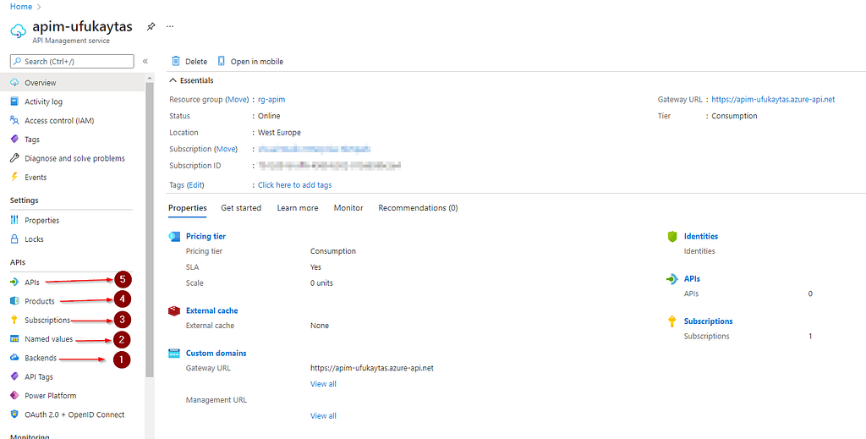Click the 'Consumption' Tier value in Essentials
The width and height of the screenshot is (866, 439).
(x=734, y=116)
